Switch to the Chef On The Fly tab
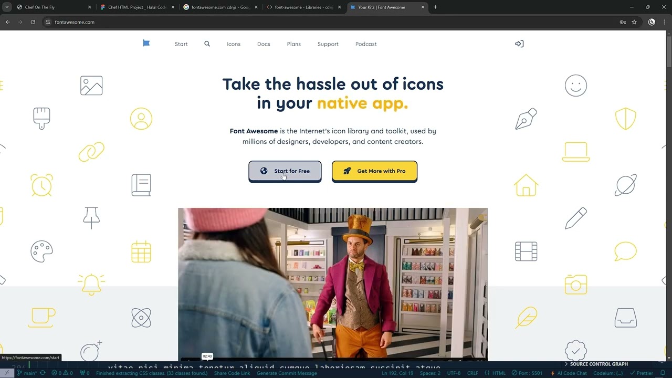Screen dimensions: 672x378 pyautogui.click(x=54, y=7)
